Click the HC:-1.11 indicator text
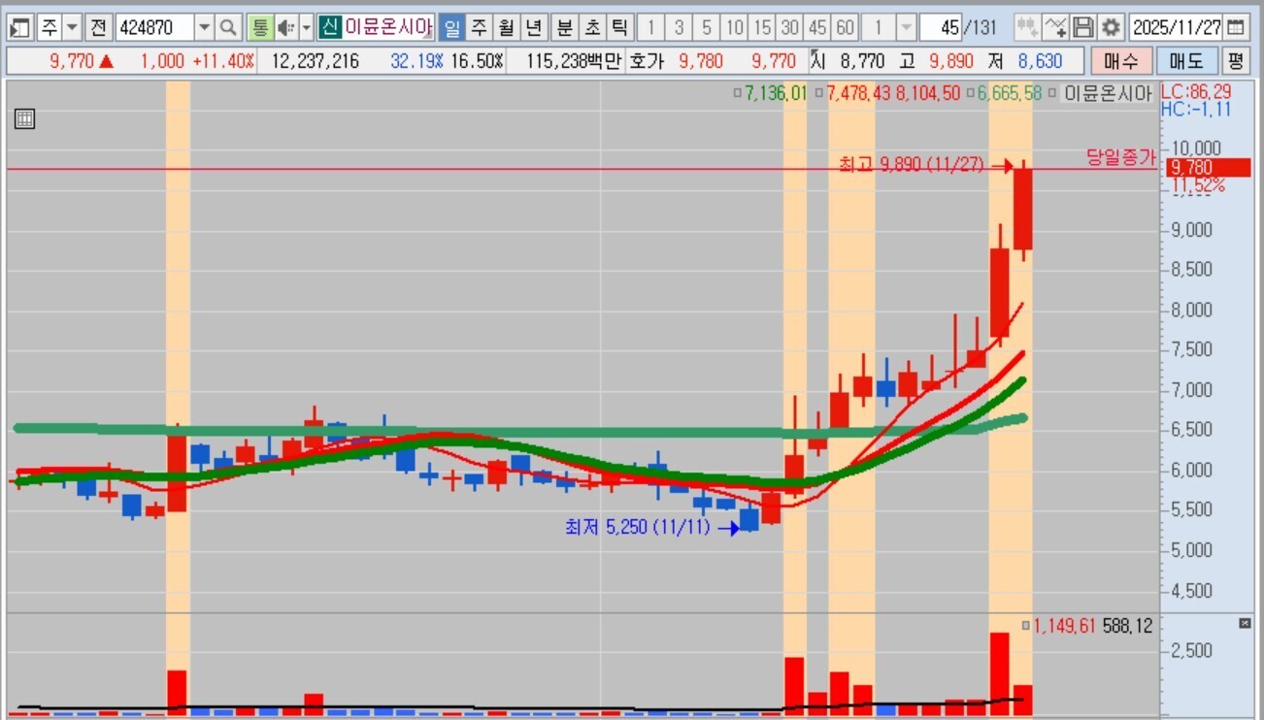 tap(1196, 110)
